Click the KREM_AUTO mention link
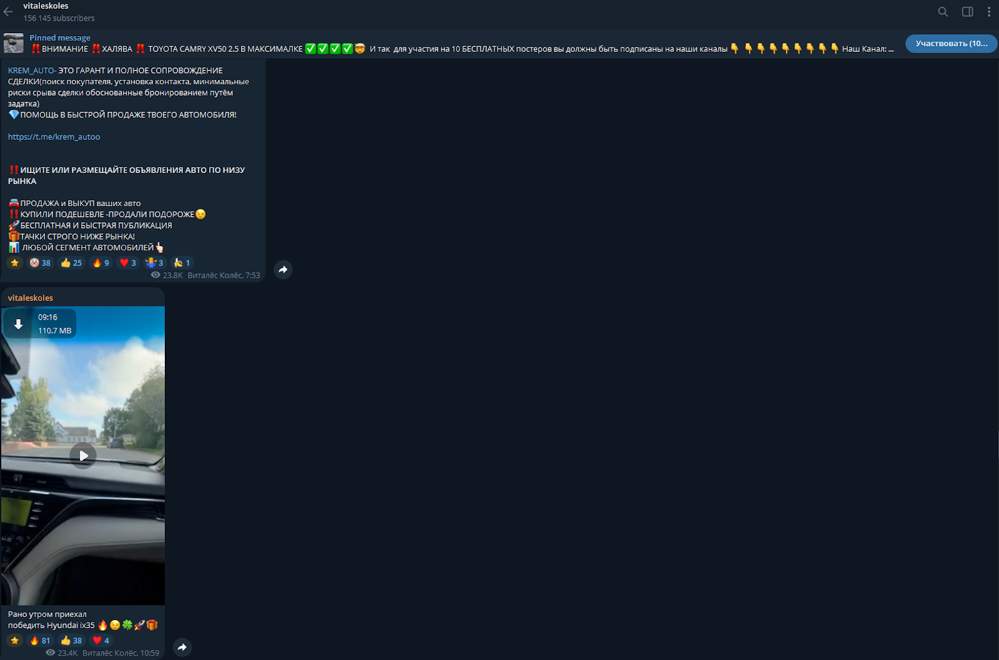 31,71
